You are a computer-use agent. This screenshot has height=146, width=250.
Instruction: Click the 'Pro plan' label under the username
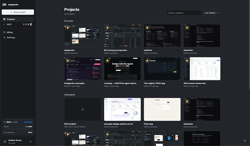(x=12, y=143)
